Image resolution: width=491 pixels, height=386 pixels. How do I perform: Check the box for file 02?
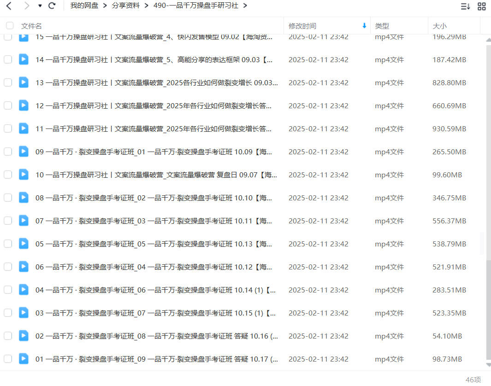8,336
